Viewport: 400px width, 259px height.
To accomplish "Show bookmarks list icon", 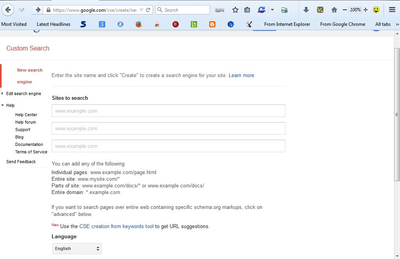I will point(247,10).
